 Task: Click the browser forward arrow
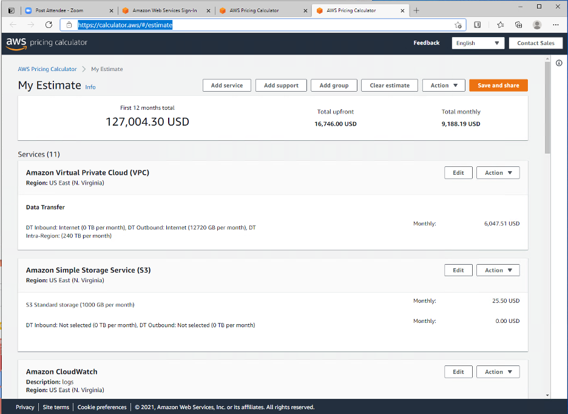tap(31, 25)
